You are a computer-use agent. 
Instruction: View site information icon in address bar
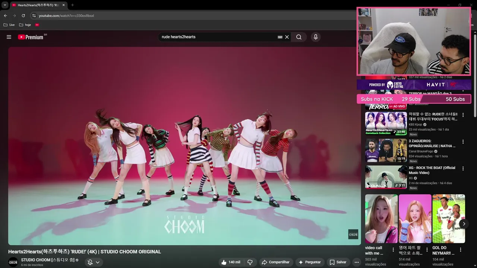[34, 16]
